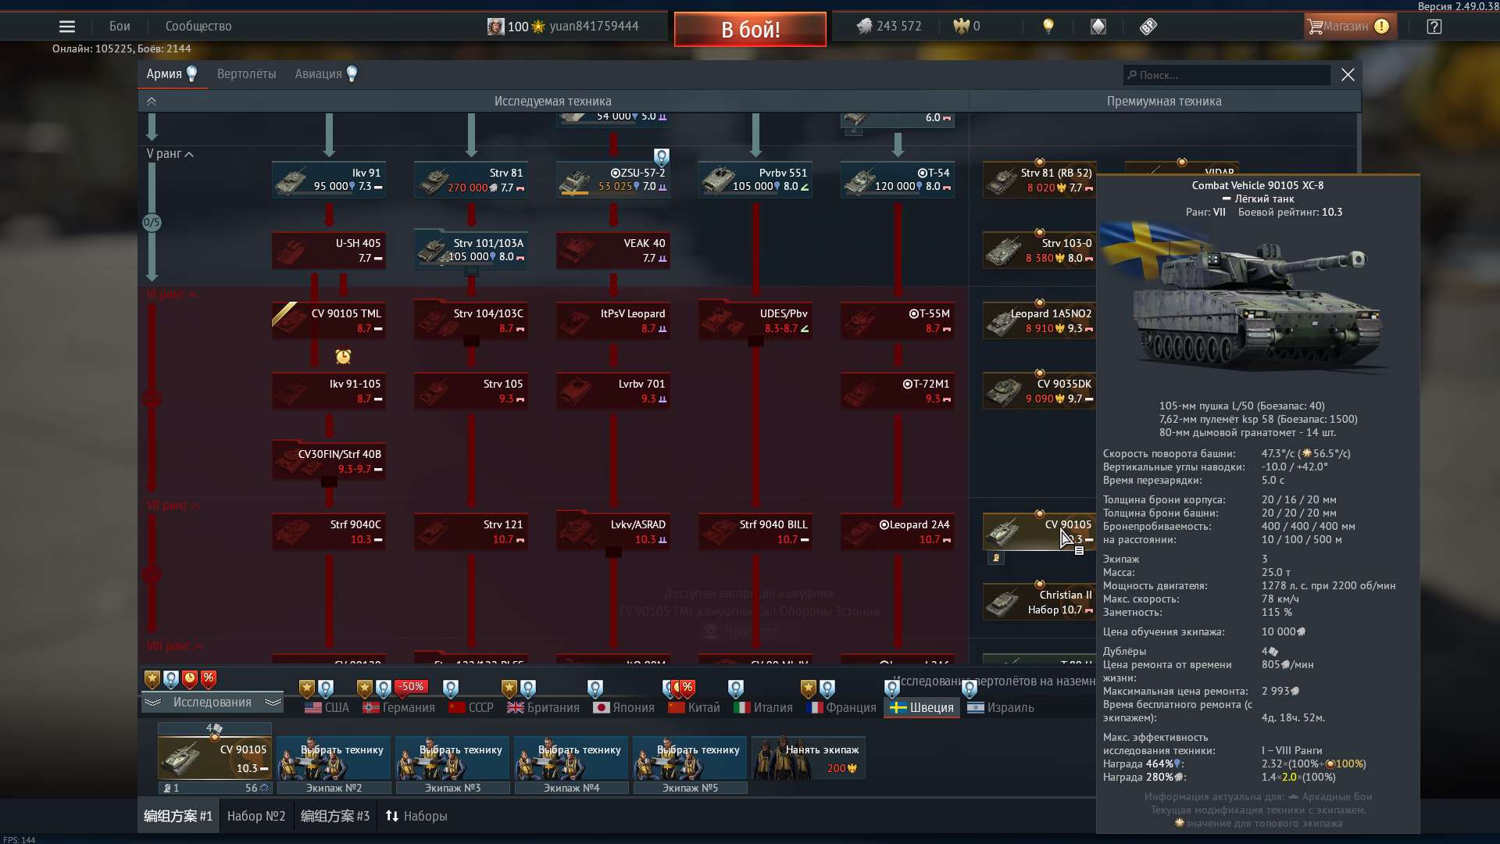Click the Silver Lions currency balance
Image resolution: width=1500 pixels, height=844 pixels.
[x=889, y=27]
